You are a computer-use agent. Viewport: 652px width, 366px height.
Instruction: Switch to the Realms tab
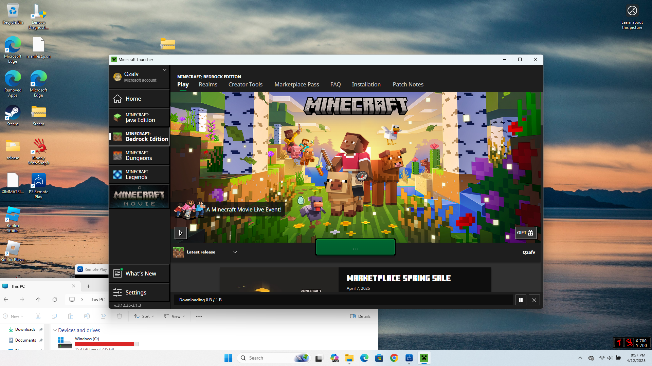pyautogui.click(x=208, y=84)
